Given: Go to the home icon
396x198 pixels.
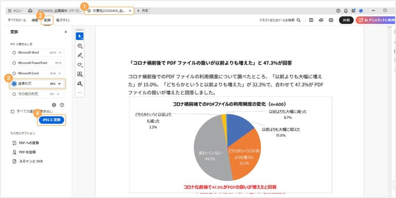Looking at the screenshot, I should point(30,11).
